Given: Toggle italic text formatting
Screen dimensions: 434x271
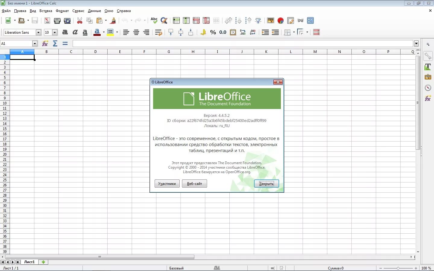Looking at the screenshot, I should [x=75, y=32].
